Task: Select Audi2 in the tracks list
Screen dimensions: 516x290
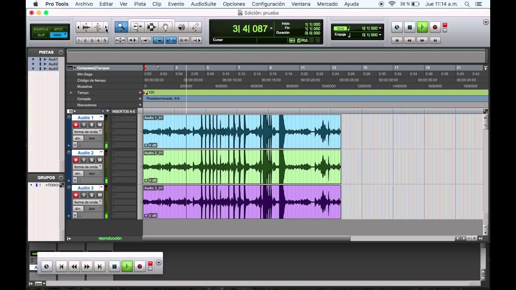Action: pyautogui.click(x=53, y=64)
